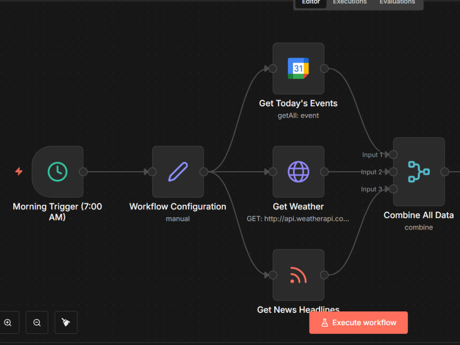Click the Get Today's Events output connector

[324, 69]
